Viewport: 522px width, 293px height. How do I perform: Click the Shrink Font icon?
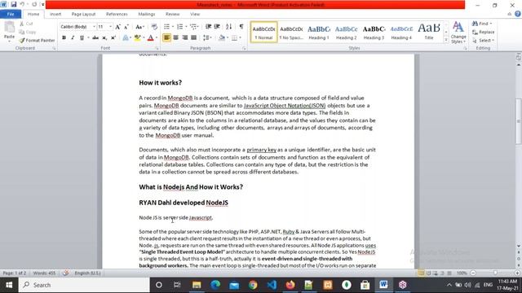126,27
